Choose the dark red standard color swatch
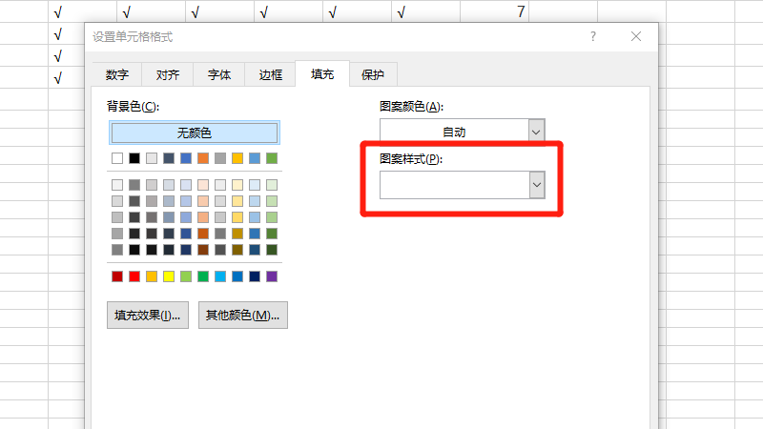763x429 pixels. point(117,276)
